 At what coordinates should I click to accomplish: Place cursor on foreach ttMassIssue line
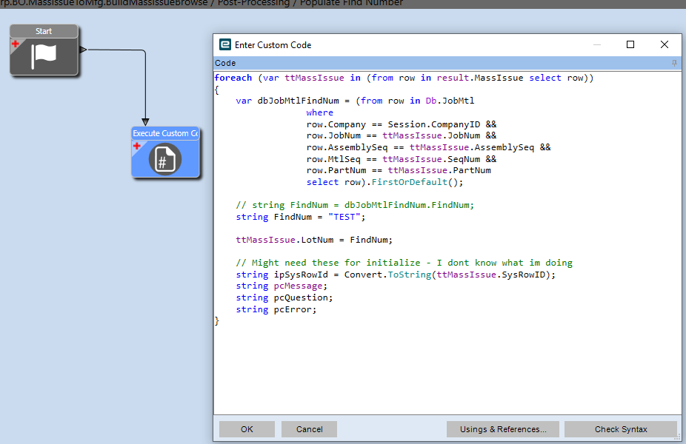404,78
